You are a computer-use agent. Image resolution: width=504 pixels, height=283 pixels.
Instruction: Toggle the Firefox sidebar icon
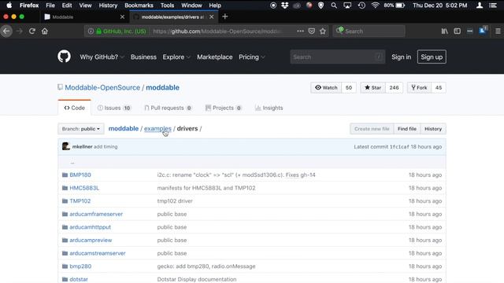(x=457, y=31)
